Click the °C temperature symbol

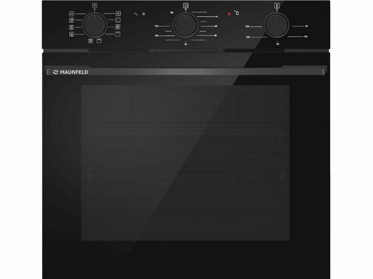[x=236, y=13]
